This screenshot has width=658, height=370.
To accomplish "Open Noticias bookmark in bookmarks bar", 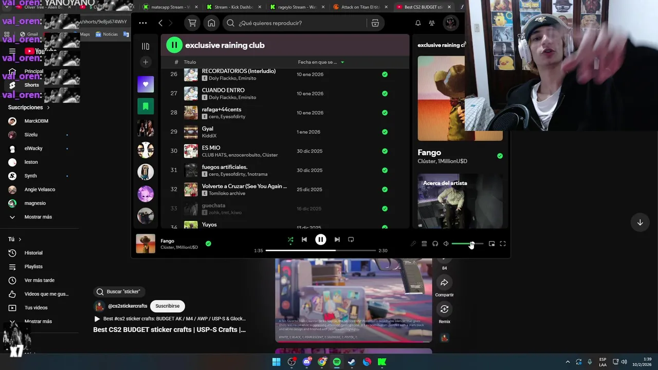I will point(107,34).
